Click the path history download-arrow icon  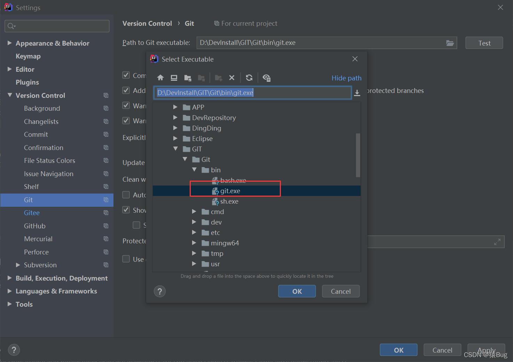coord(357,93)
